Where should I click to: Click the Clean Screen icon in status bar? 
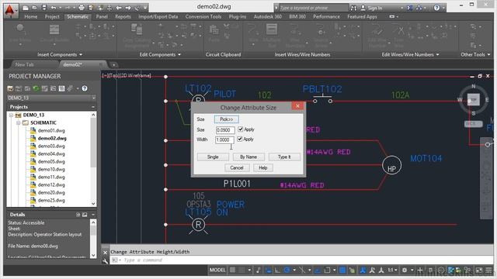(x=479, y=270)
